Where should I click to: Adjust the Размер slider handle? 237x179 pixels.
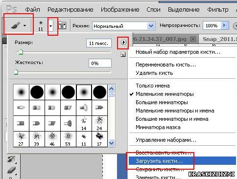(x=21, y=52)
